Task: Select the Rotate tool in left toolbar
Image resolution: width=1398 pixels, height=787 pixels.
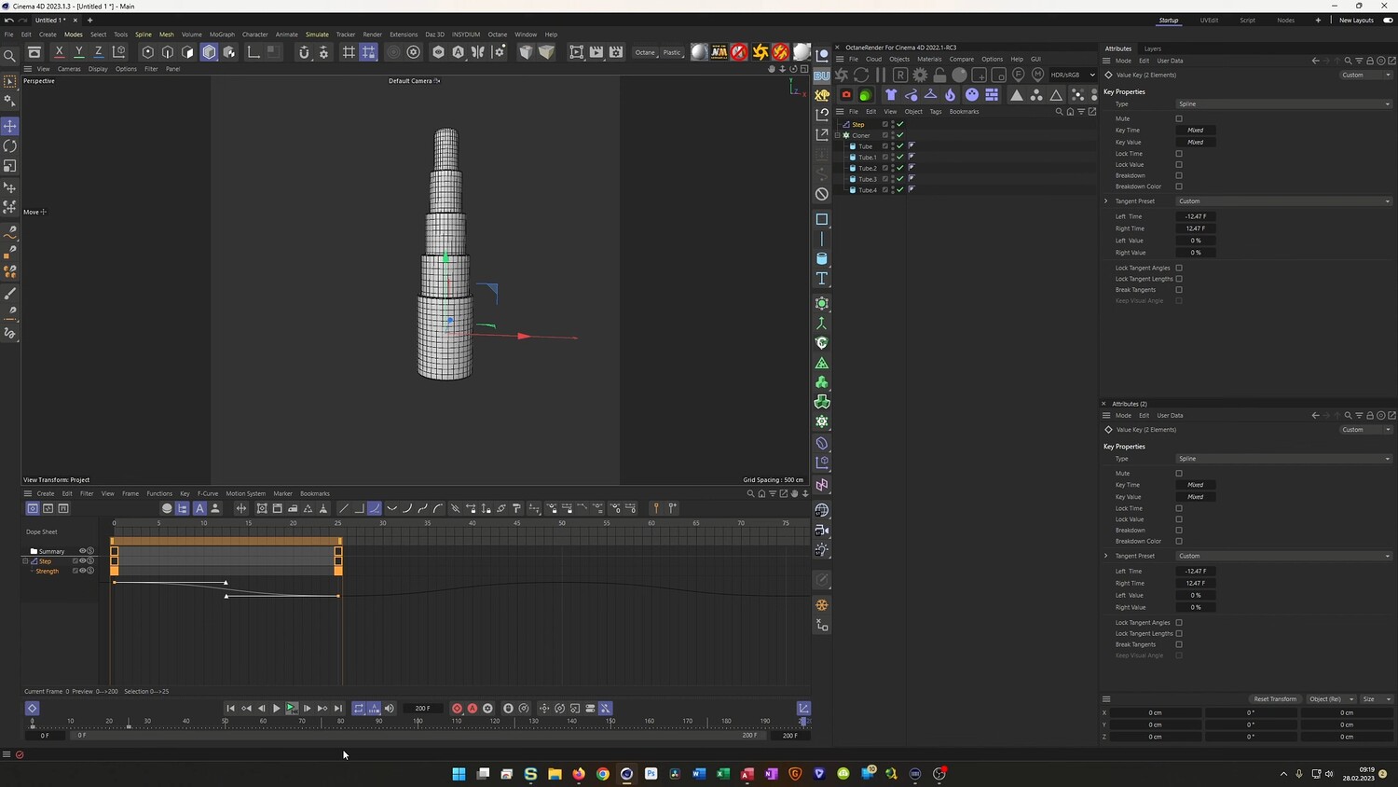Action: (10, 146)
